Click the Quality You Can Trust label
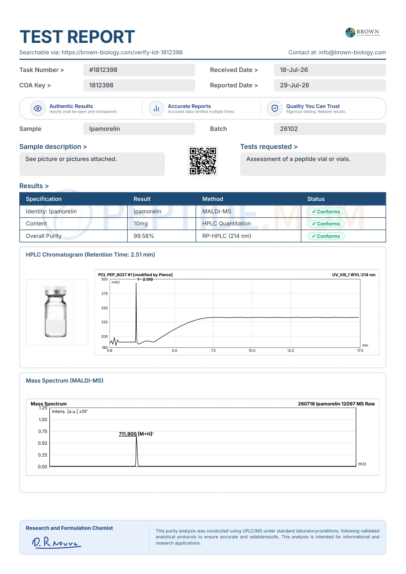406x574 pixels. coord(313,106)
